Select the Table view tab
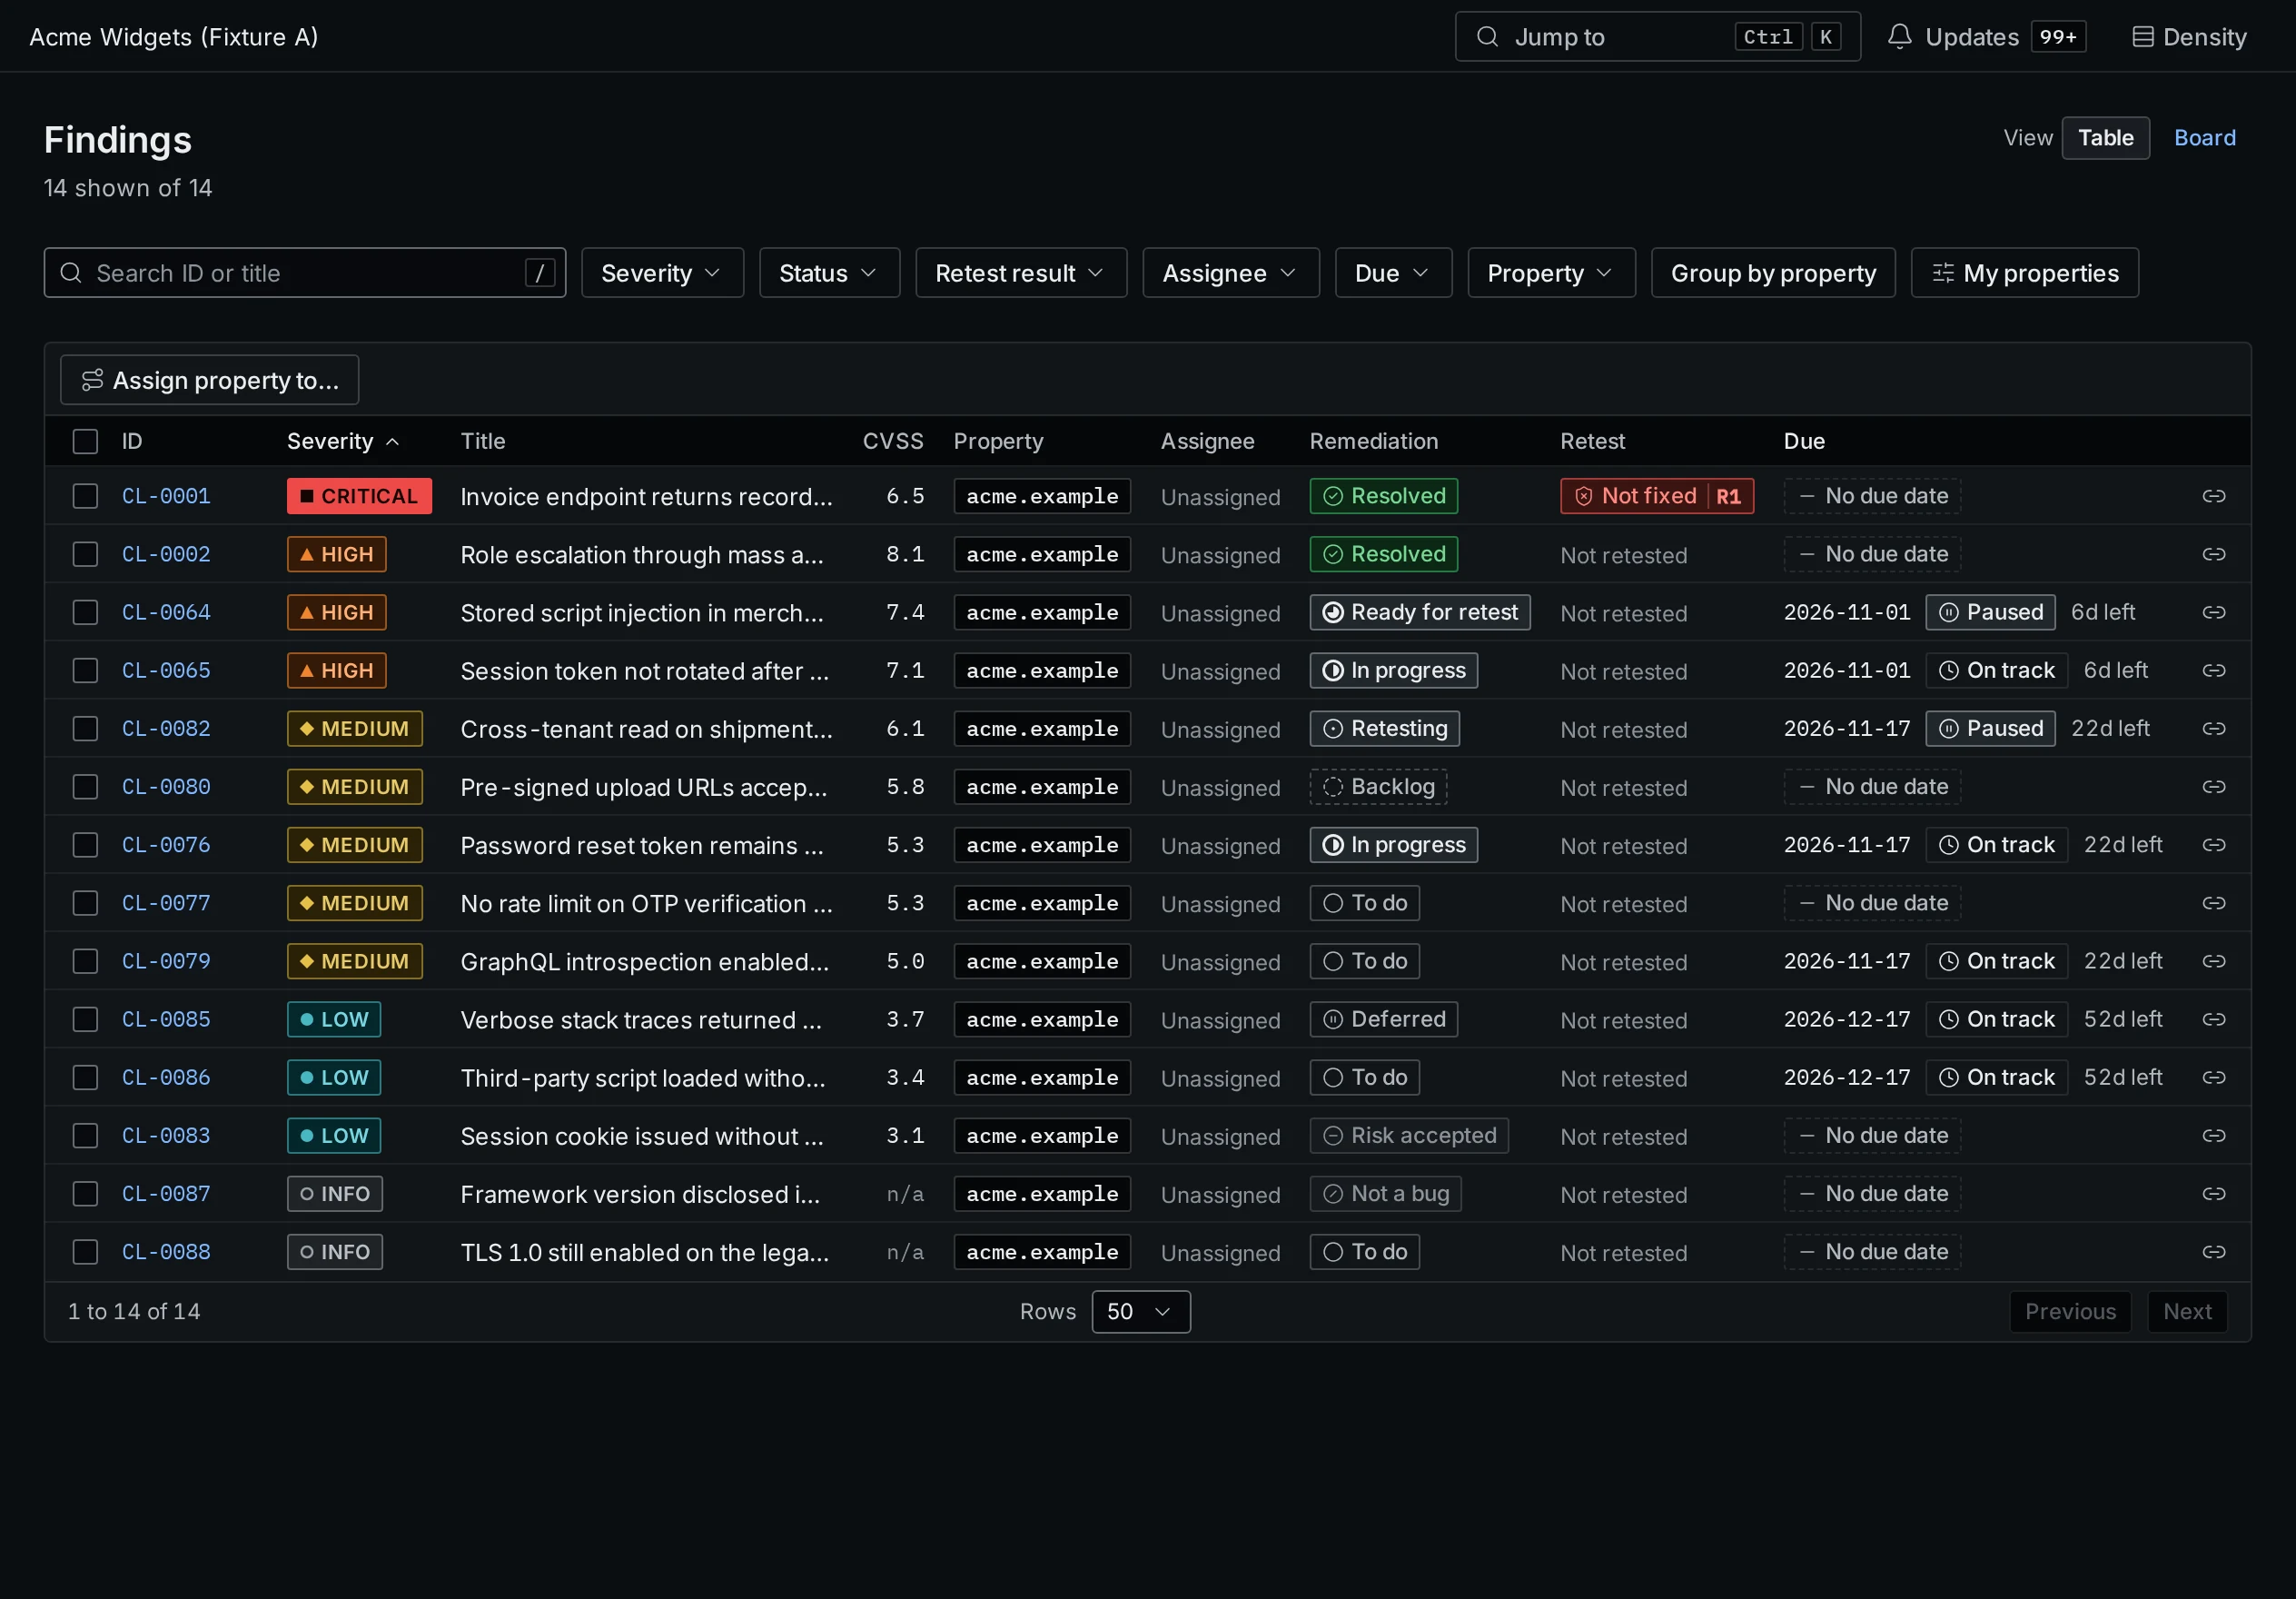This screenshot has height=1599, width=2296. coord(2105,138)
